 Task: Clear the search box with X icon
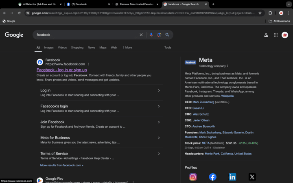click(141, 35)
